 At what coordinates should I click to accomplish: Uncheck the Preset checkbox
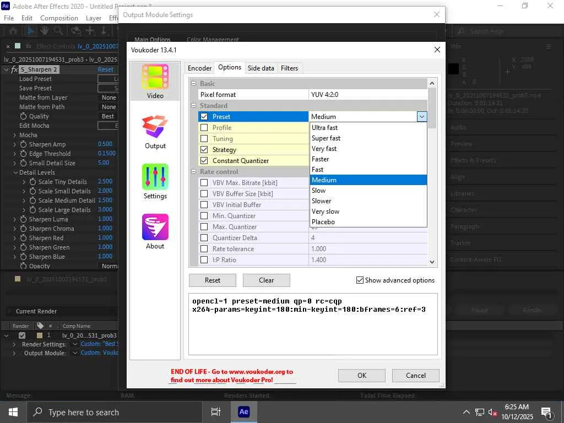[x=204, y=117]
